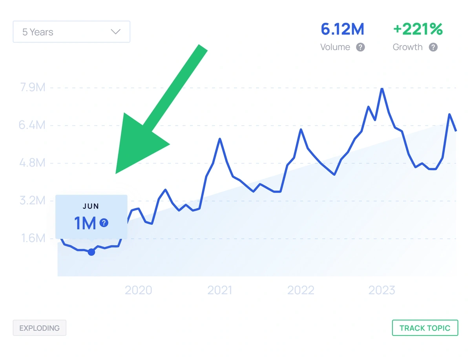
Task: Select the 2020 x-axis label
Action: point(138,290)
